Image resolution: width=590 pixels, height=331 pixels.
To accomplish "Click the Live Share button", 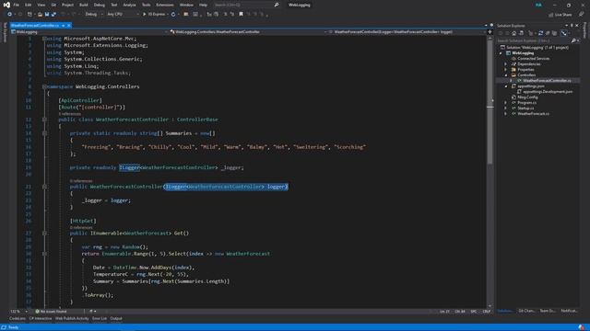I will coord(560,15).
